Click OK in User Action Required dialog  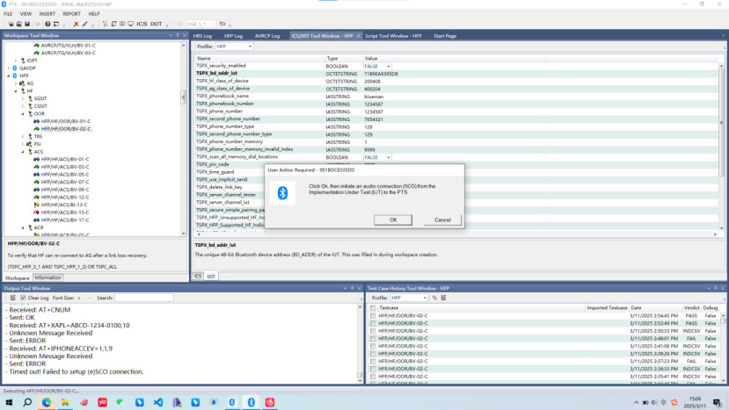393,220
